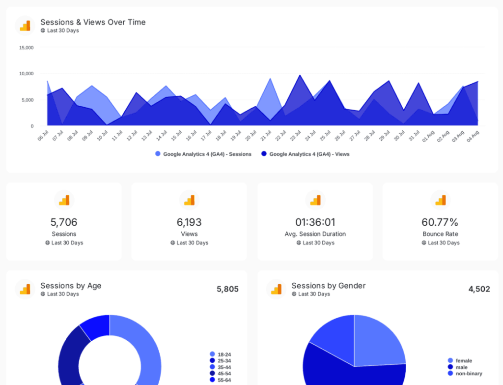The height and width of the screenshot is (385, 503).
Task: Click the 5,706 sessions value
Action: tap(64, 222)
